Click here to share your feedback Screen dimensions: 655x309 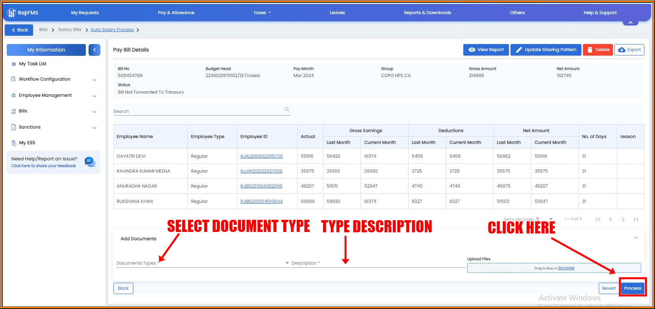pos(44,166)
